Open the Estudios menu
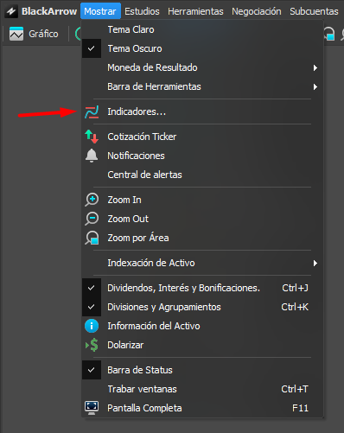Screen dimensions: 344x433 [x=142, y=11]
